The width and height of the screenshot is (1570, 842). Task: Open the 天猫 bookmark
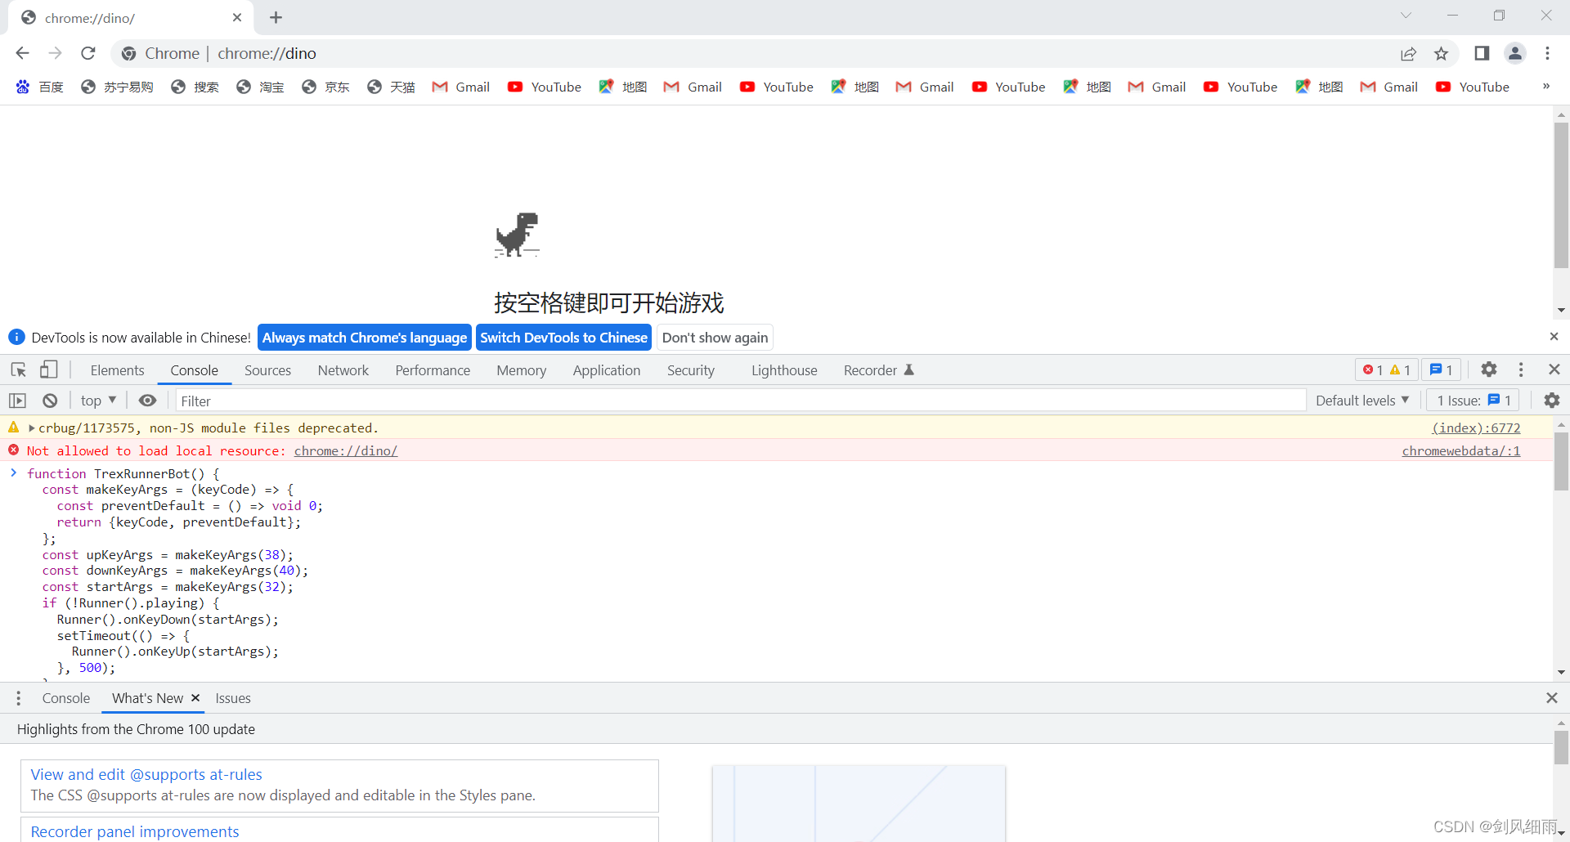391,87
